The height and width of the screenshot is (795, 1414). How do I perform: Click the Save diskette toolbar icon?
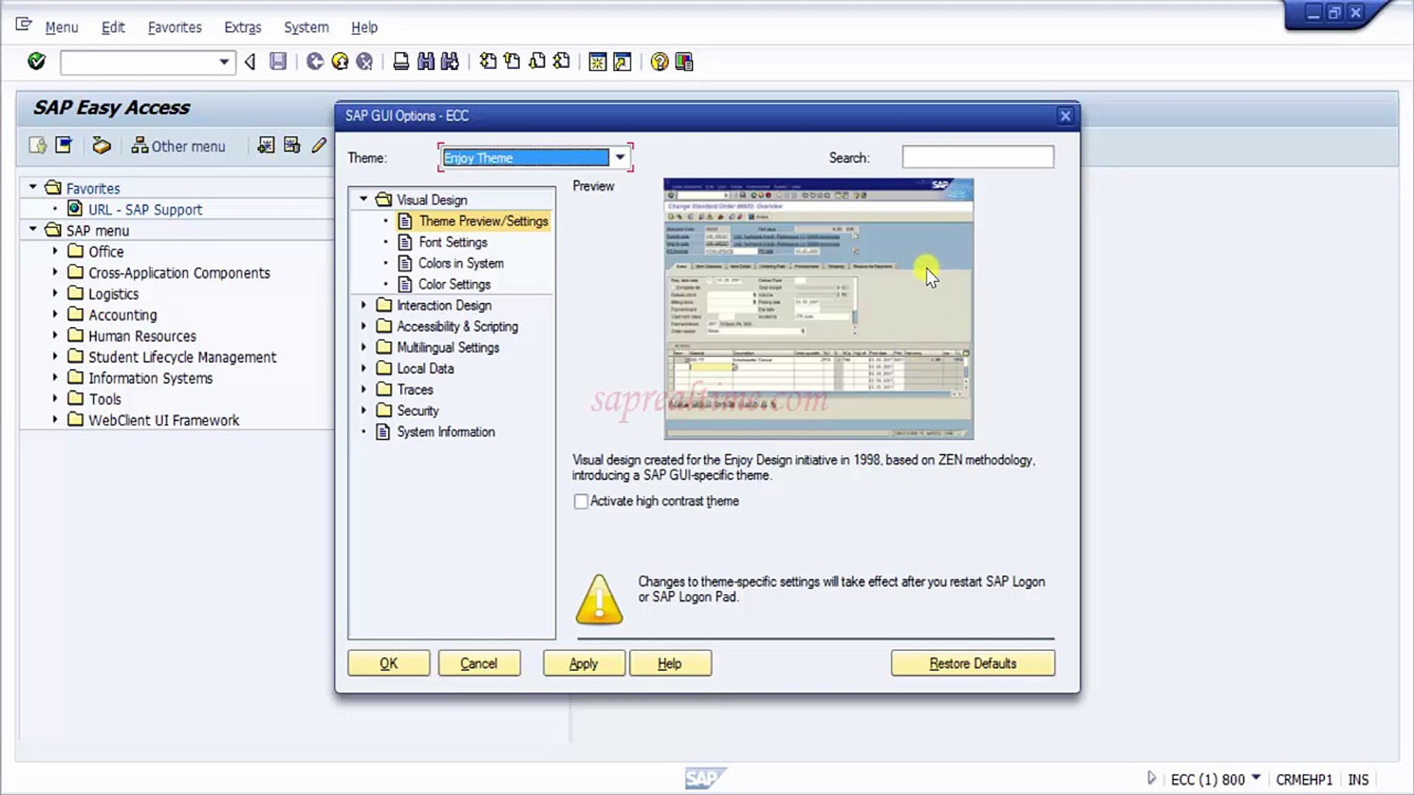(278, 61)
